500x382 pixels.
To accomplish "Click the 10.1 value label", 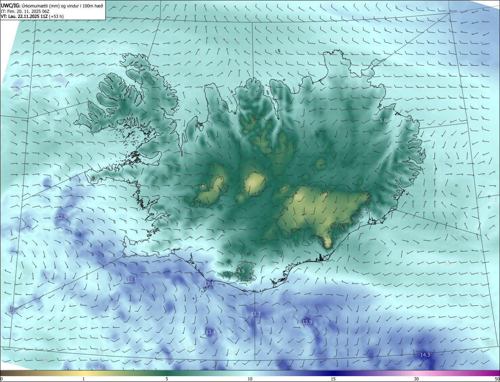I will tap(191, 348).
